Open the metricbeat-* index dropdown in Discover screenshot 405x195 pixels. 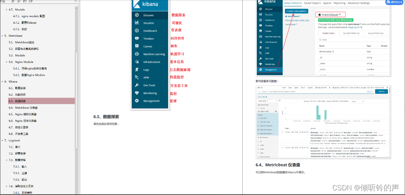click(x=268, y=101)
